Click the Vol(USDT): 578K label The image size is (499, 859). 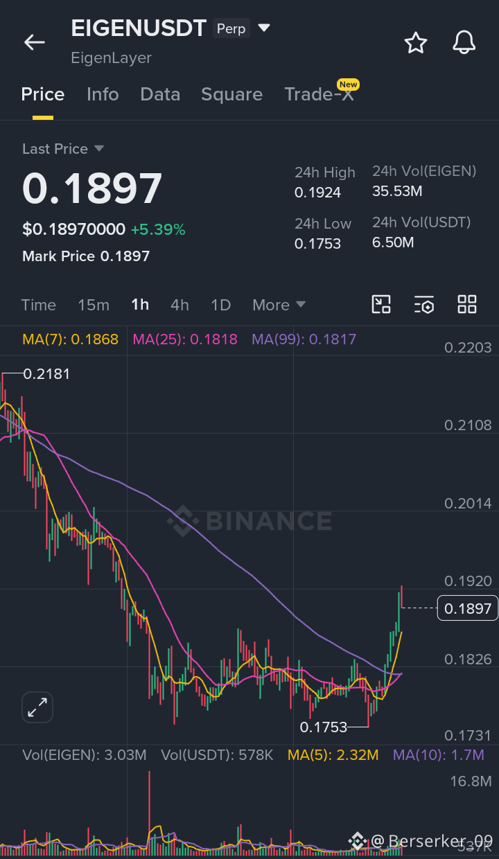(x=217, y=755)
